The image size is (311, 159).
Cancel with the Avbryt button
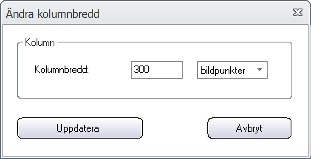pyautogui.click(x=249, y=128)
